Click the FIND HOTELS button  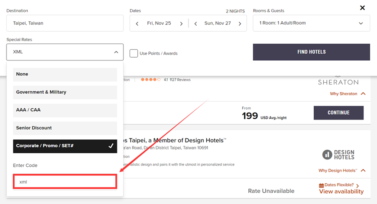pos(312,52)
